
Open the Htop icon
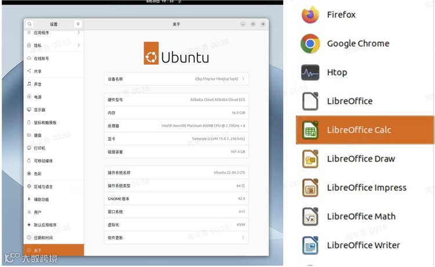click(x=310, y=72)
